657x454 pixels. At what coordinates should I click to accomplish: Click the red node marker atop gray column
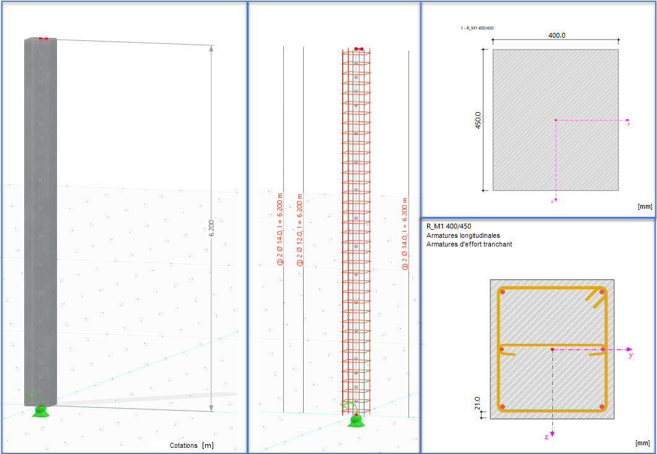(43, 38)
